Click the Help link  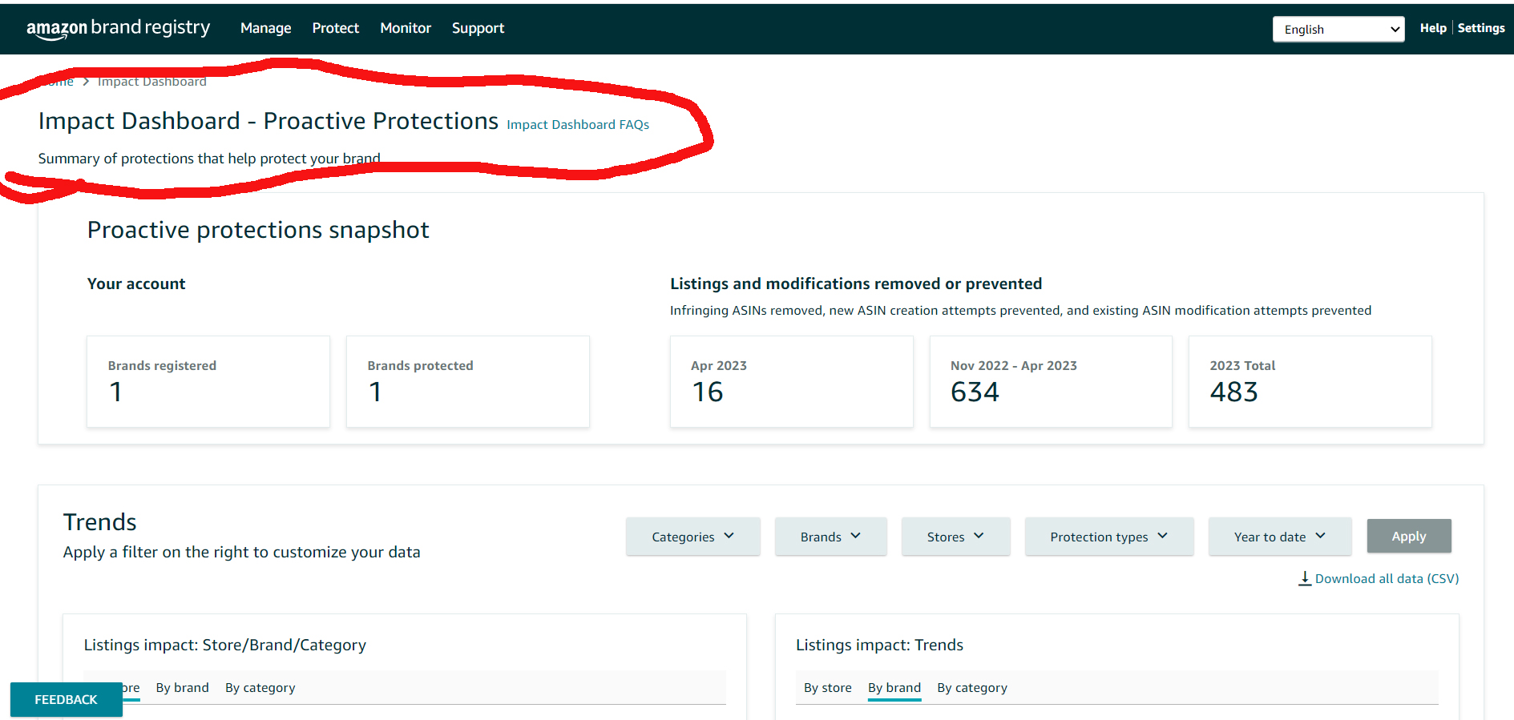[1433, 28]
